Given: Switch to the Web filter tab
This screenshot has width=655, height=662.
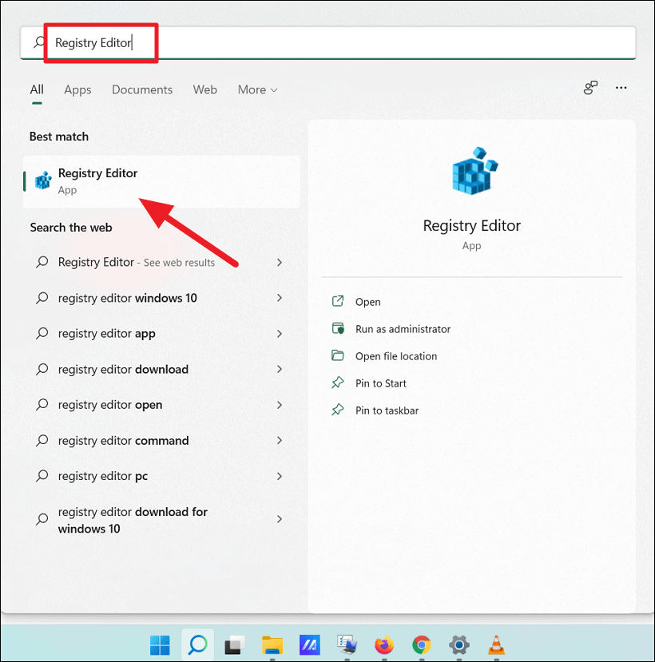Looking at the screenshot, I should click(x=204, y=89).
